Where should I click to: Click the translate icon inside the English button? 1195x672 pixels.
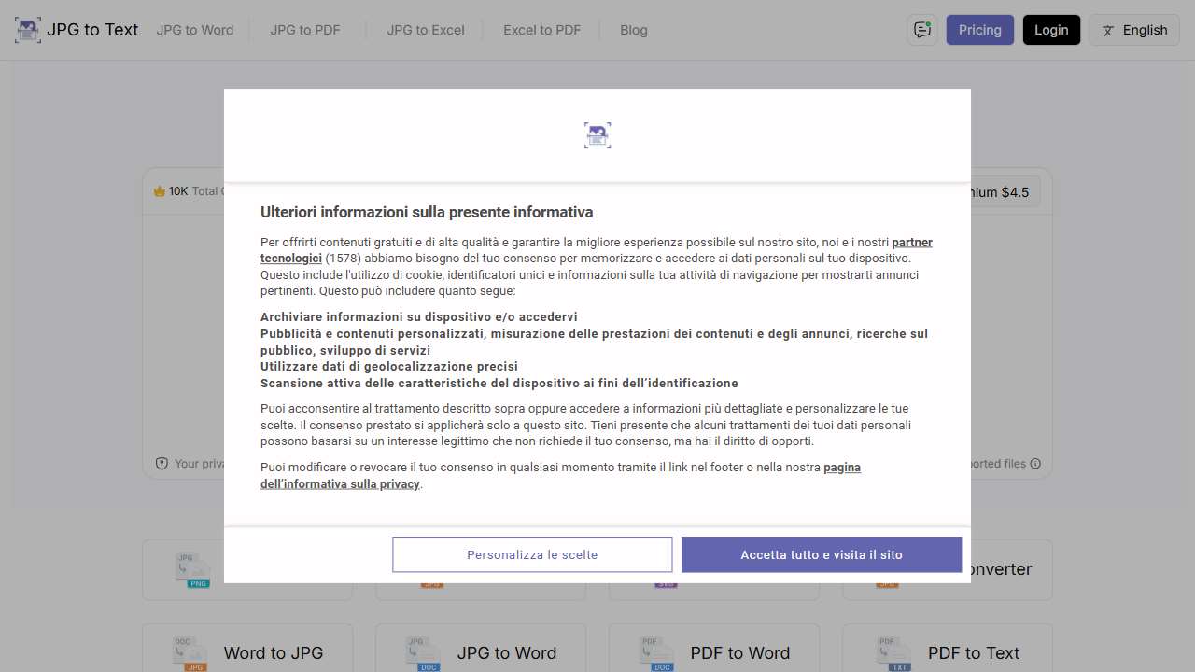coord(1107,30)
